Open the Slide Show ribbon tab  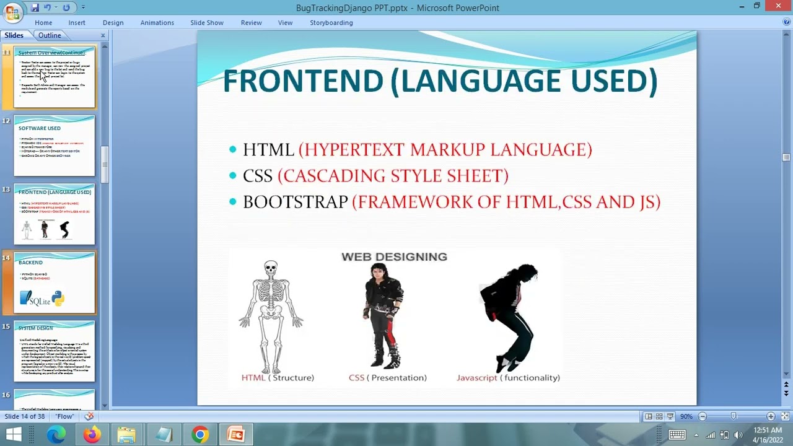[x=207, y=22]
